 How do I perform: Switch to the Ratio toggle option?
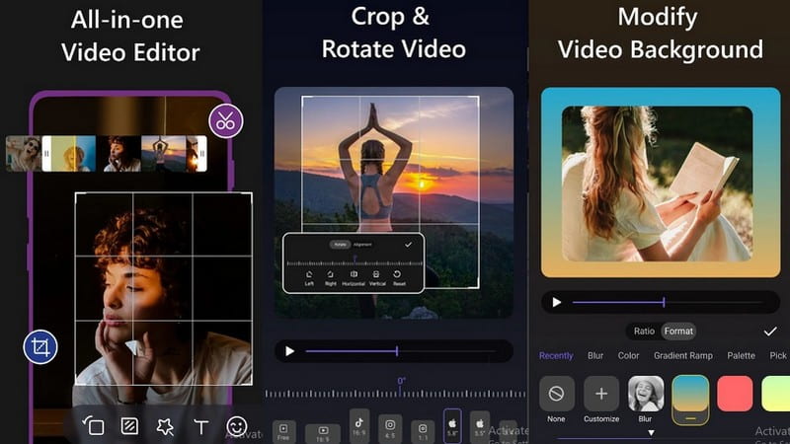point(644,332)
